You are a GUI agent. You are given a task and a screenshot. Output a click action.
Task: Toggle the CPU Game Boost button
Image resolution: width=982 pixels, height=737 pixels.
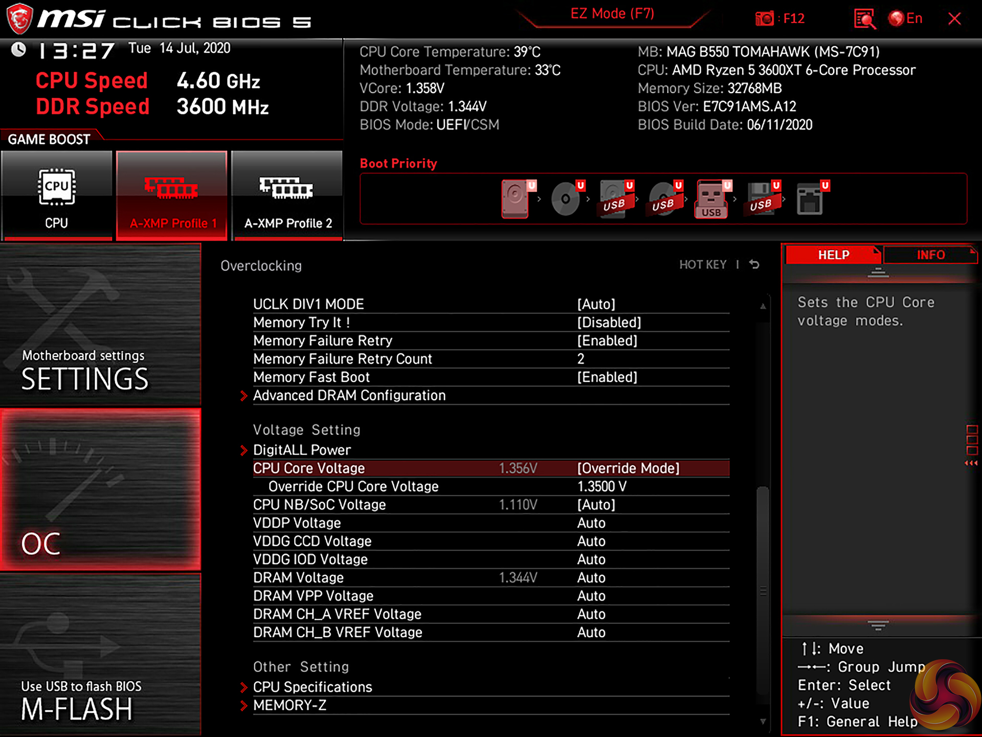pyautogui.click(x=57, y=194)
